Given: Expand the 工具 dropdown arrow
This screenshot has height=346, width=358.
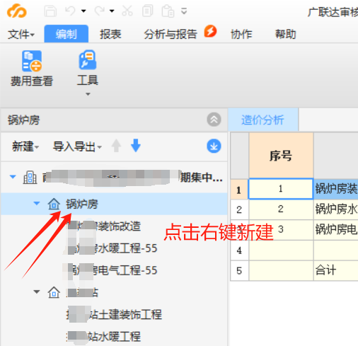Looking at the screenshot, I should point(88,94).
